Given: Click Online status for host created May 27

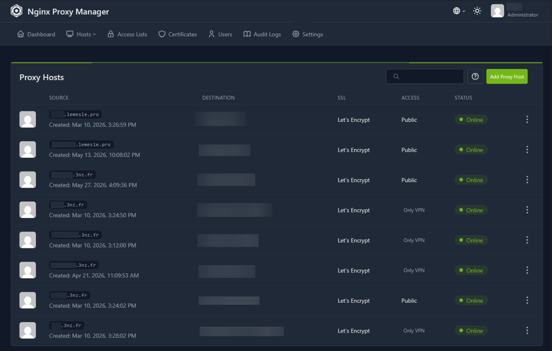Looking at the screenshot, I should (471, 180).
